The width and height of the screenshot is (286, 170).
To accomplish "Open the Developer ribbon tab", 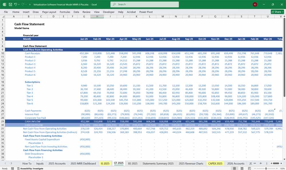I will (109, 12).
